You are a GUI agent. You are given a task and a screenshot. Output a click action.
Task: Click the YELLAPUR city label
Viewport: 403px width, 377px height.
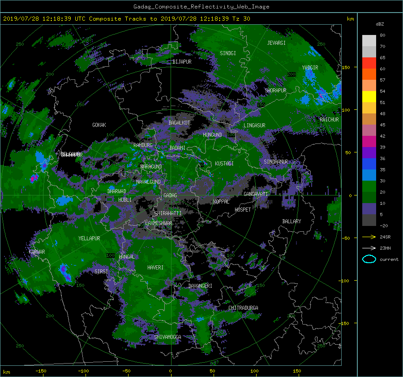click(89, 238)
